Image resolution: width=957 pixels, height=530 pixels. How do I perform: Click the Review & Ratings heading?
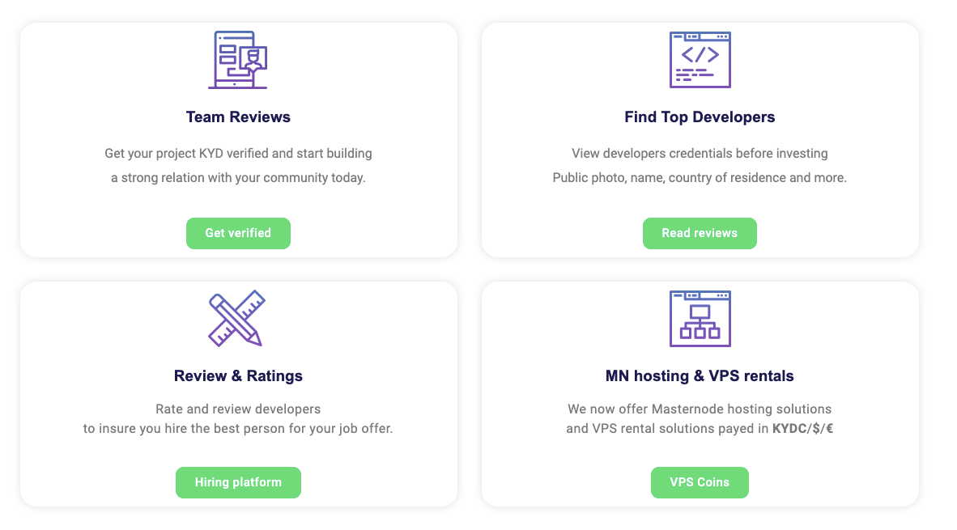[x=238, y=375]
